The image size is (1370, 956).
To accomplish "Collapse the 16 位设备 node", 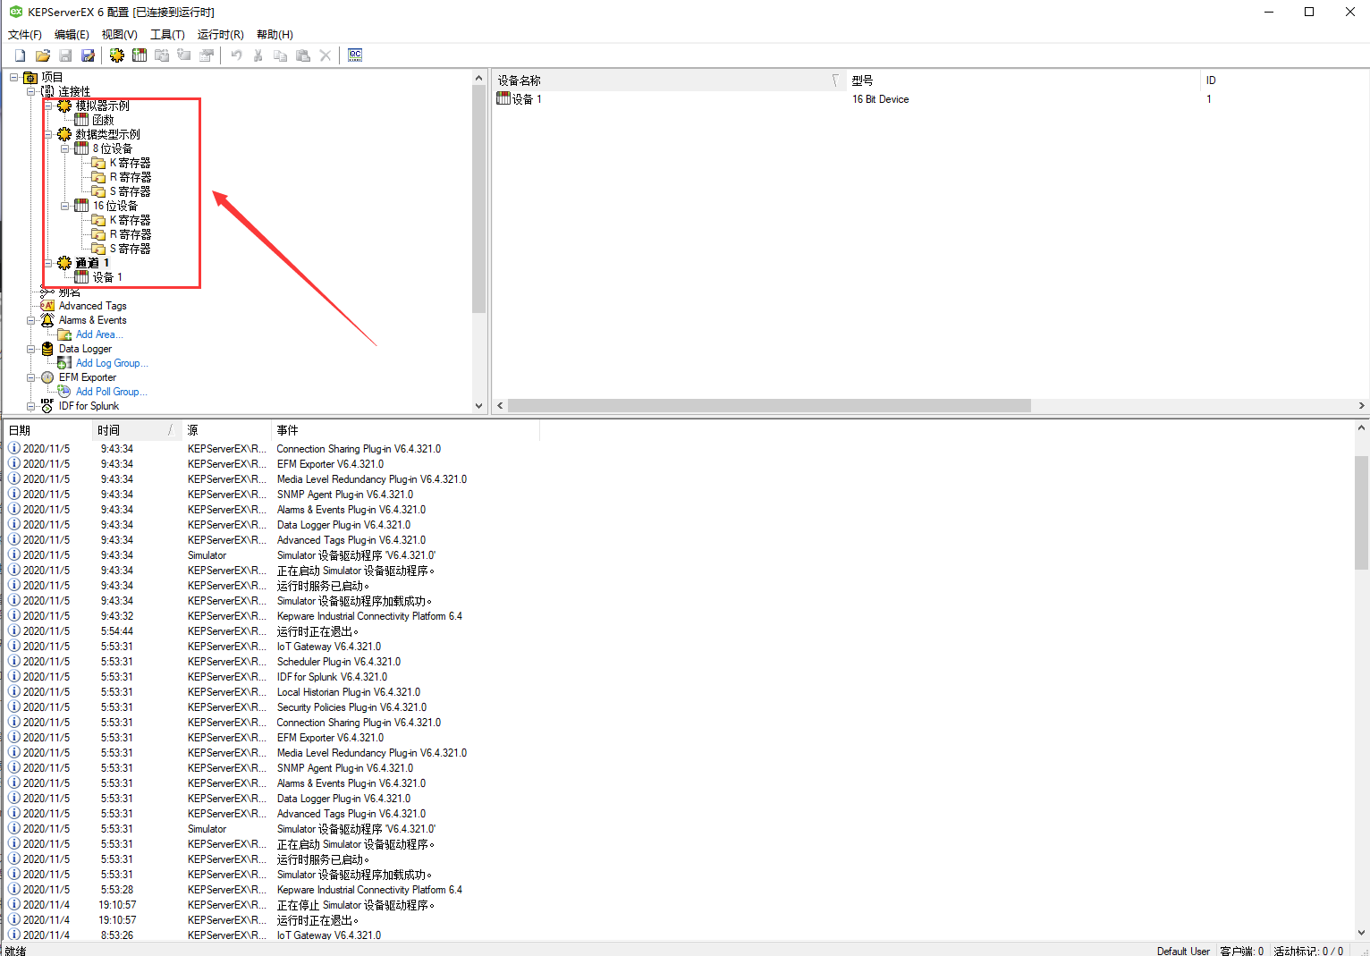I will click(x=64, y=206).
